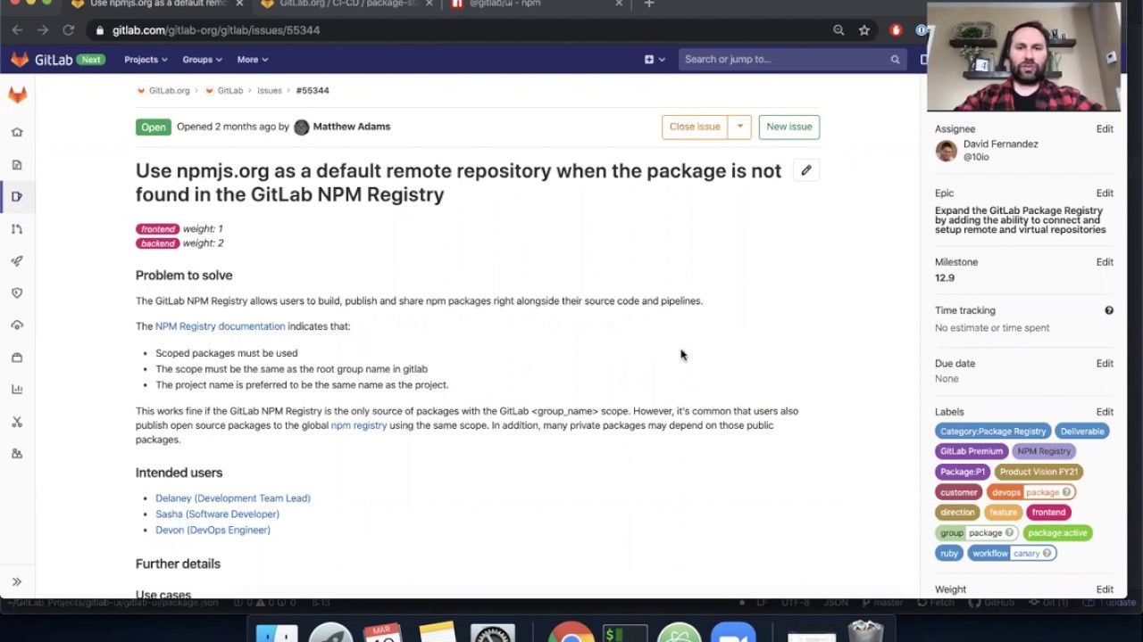This screenshot has width=1143, height=642.
Task: Close the GitLab.org CI-CD tab
Action: [429, 4]
